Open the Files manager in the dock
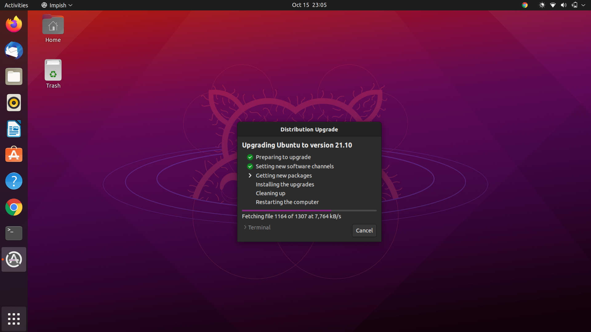Image resolution: width=591 pixels, height=332 pixels. 14,77
